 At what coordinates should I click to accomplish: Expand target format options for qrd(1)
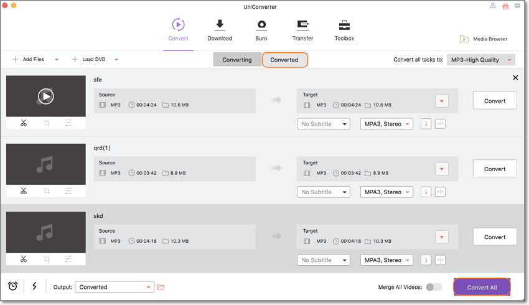click(442, 169)
